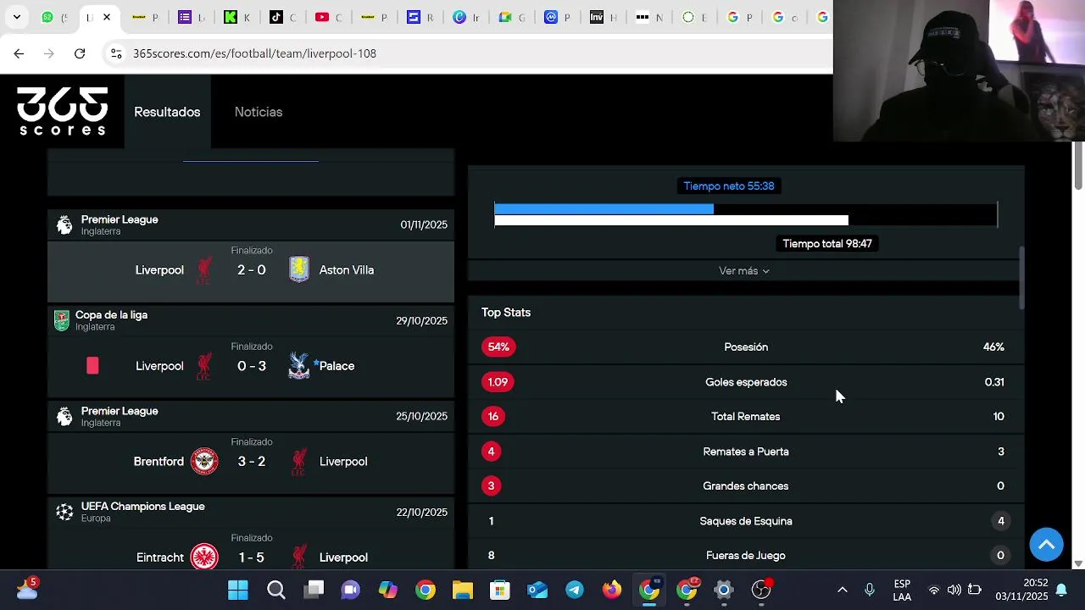This screenshot has width=1085, height=610.
Task: Switch to the Kick browser tab
Action: pos(236,17)
